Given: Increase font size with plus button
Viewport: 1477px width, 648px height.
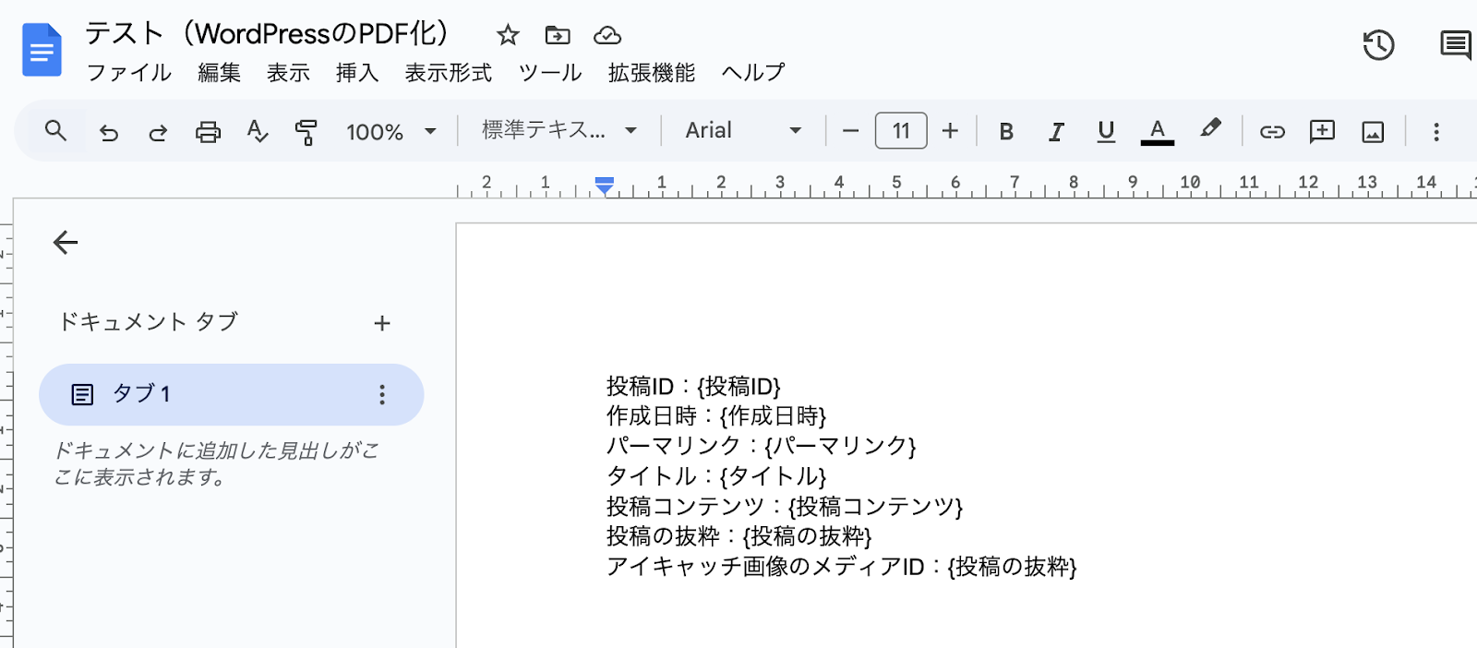Looking at the screenshot, I should [x=950, y=131].
